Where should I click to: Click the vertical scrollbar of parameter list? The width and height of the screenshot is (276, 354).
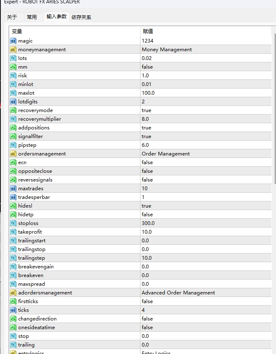[x=274, y=124]
